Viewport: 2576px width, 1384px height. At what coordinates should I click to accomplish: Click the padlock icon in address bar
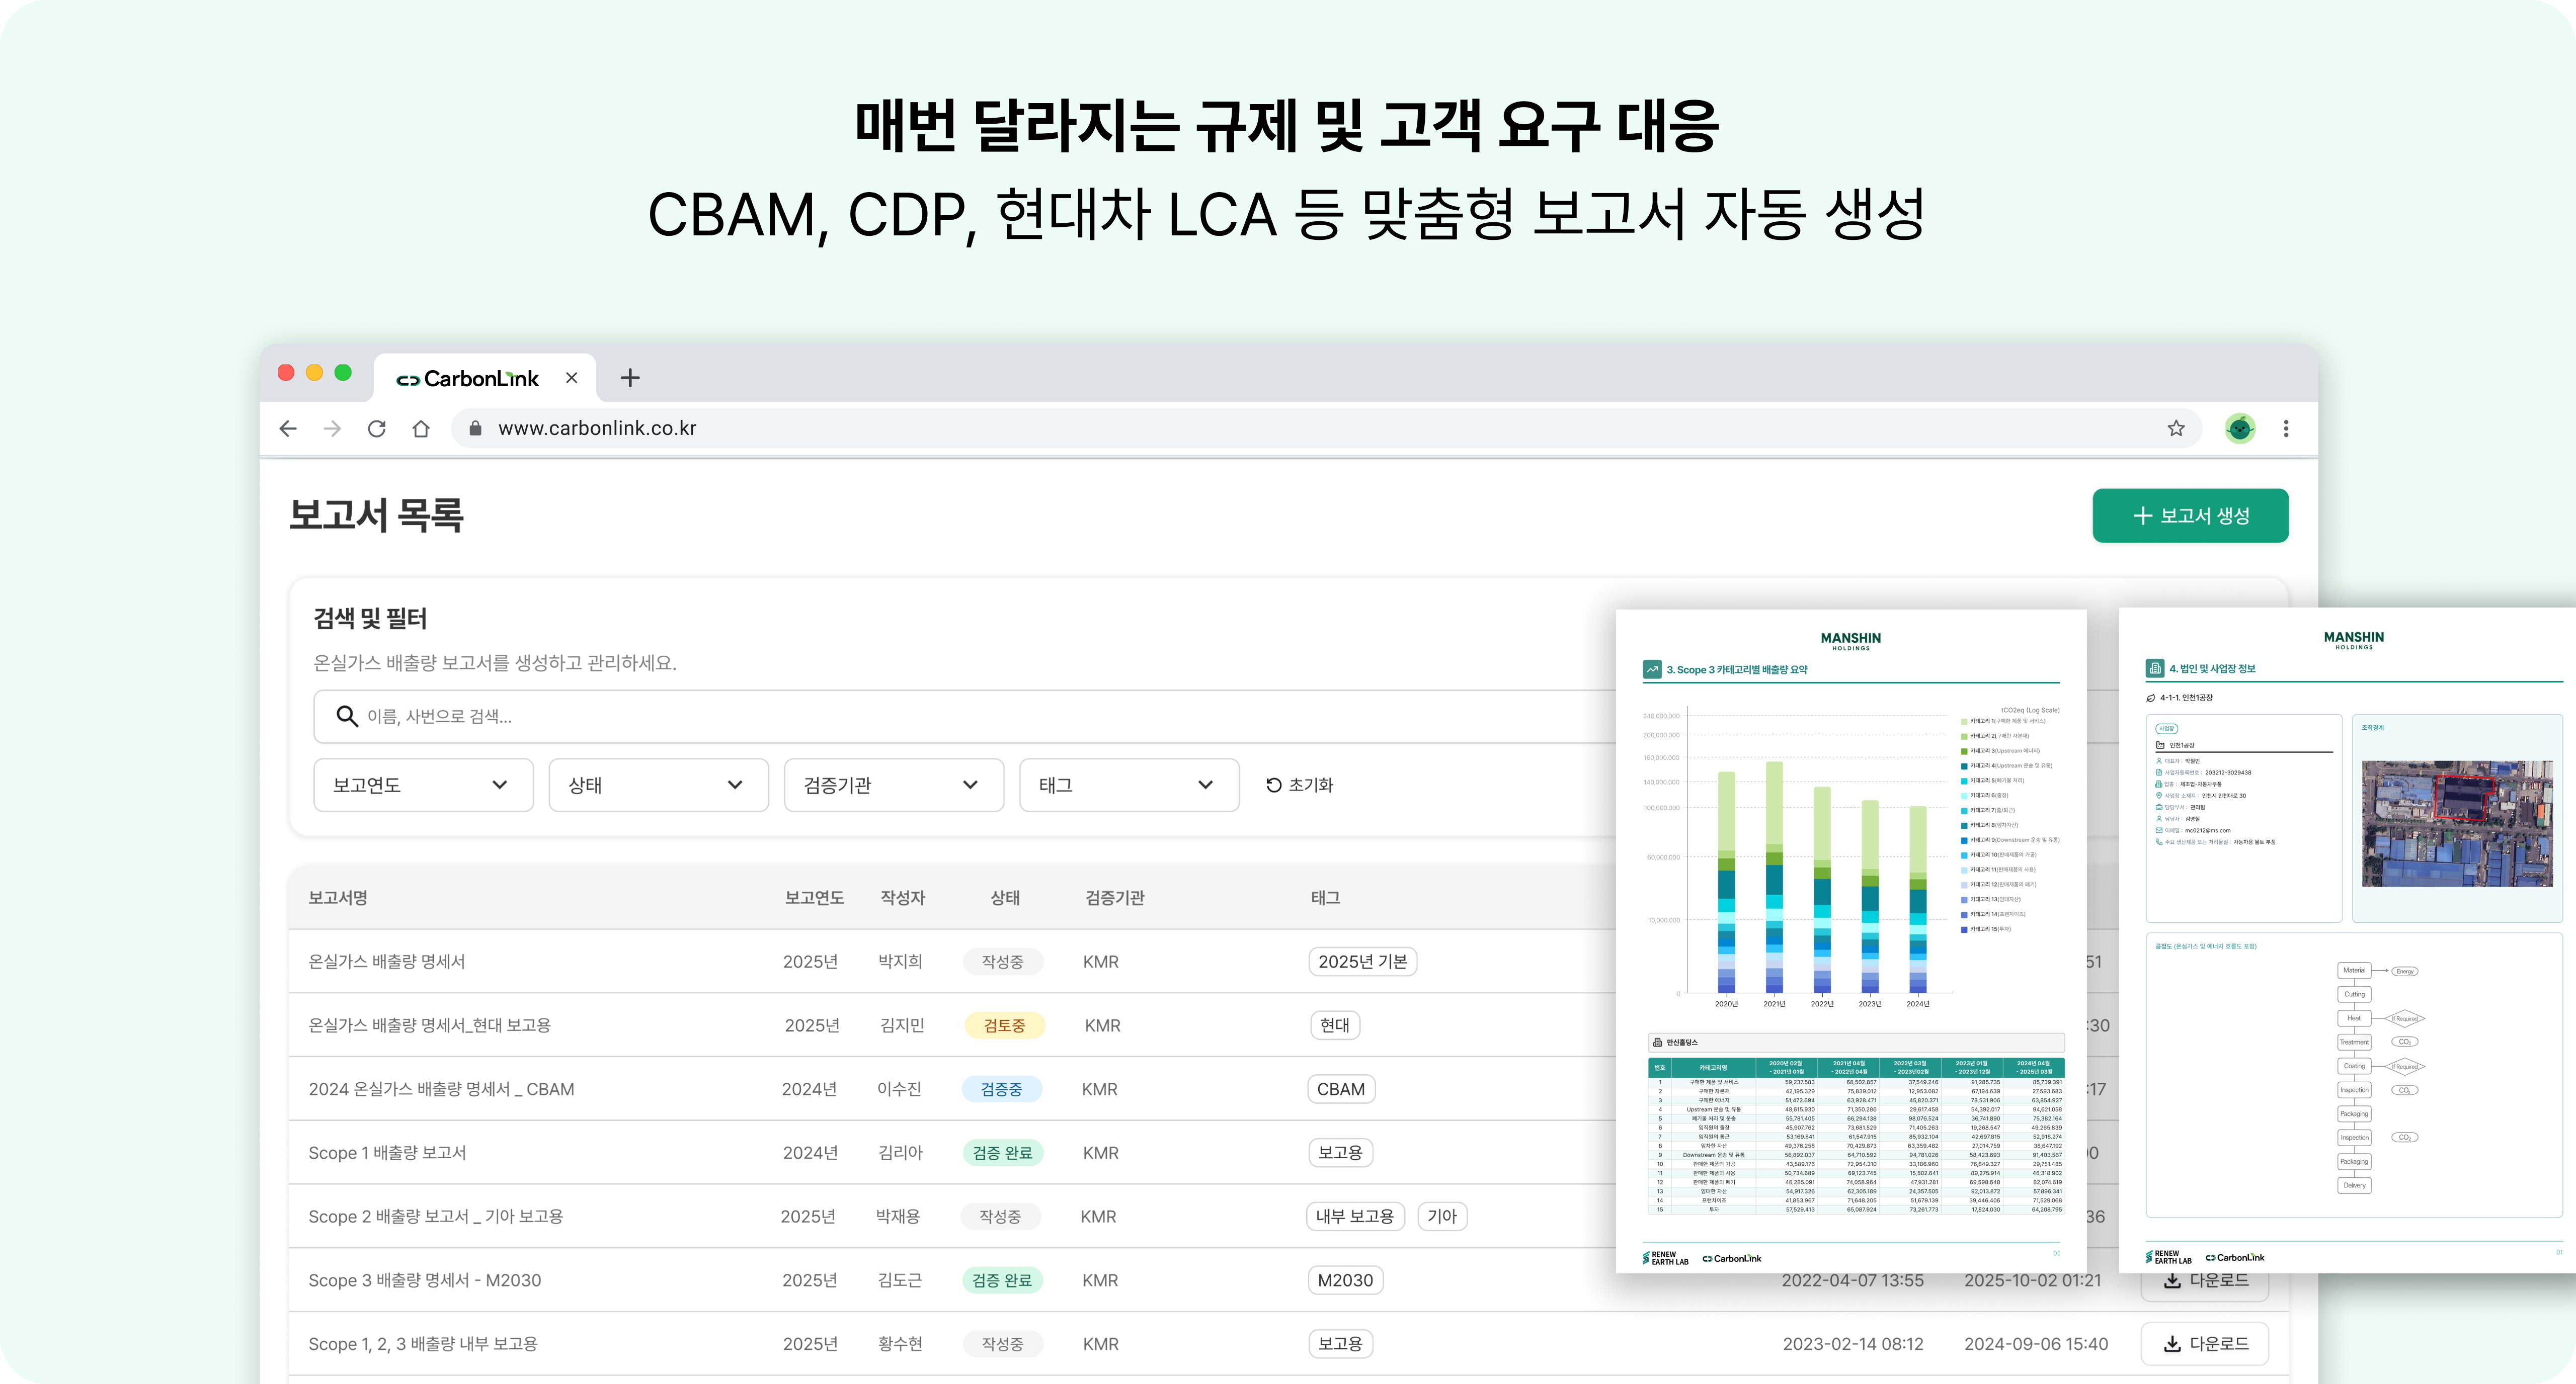coord(475,427)
